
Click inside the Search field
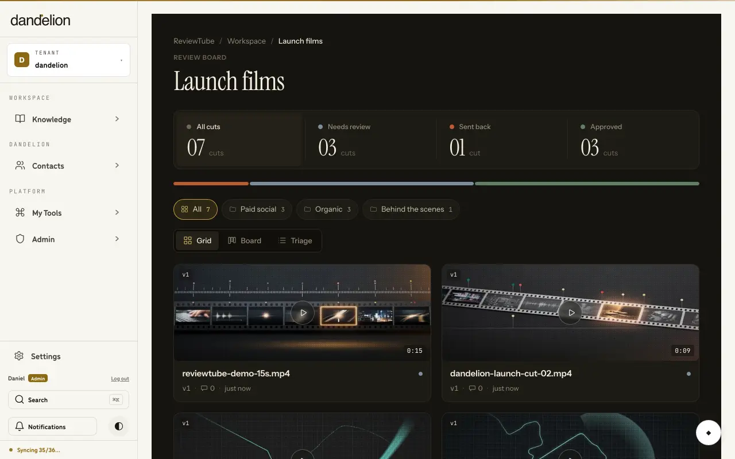click(x=68, y=399)
